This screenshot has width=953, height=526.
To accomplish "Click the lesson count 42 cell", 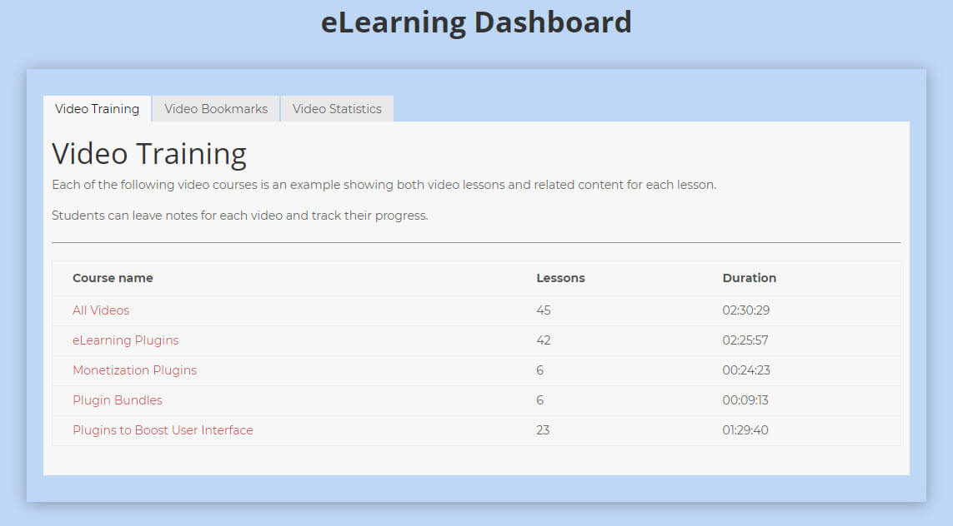I will [x=544, y=340].
